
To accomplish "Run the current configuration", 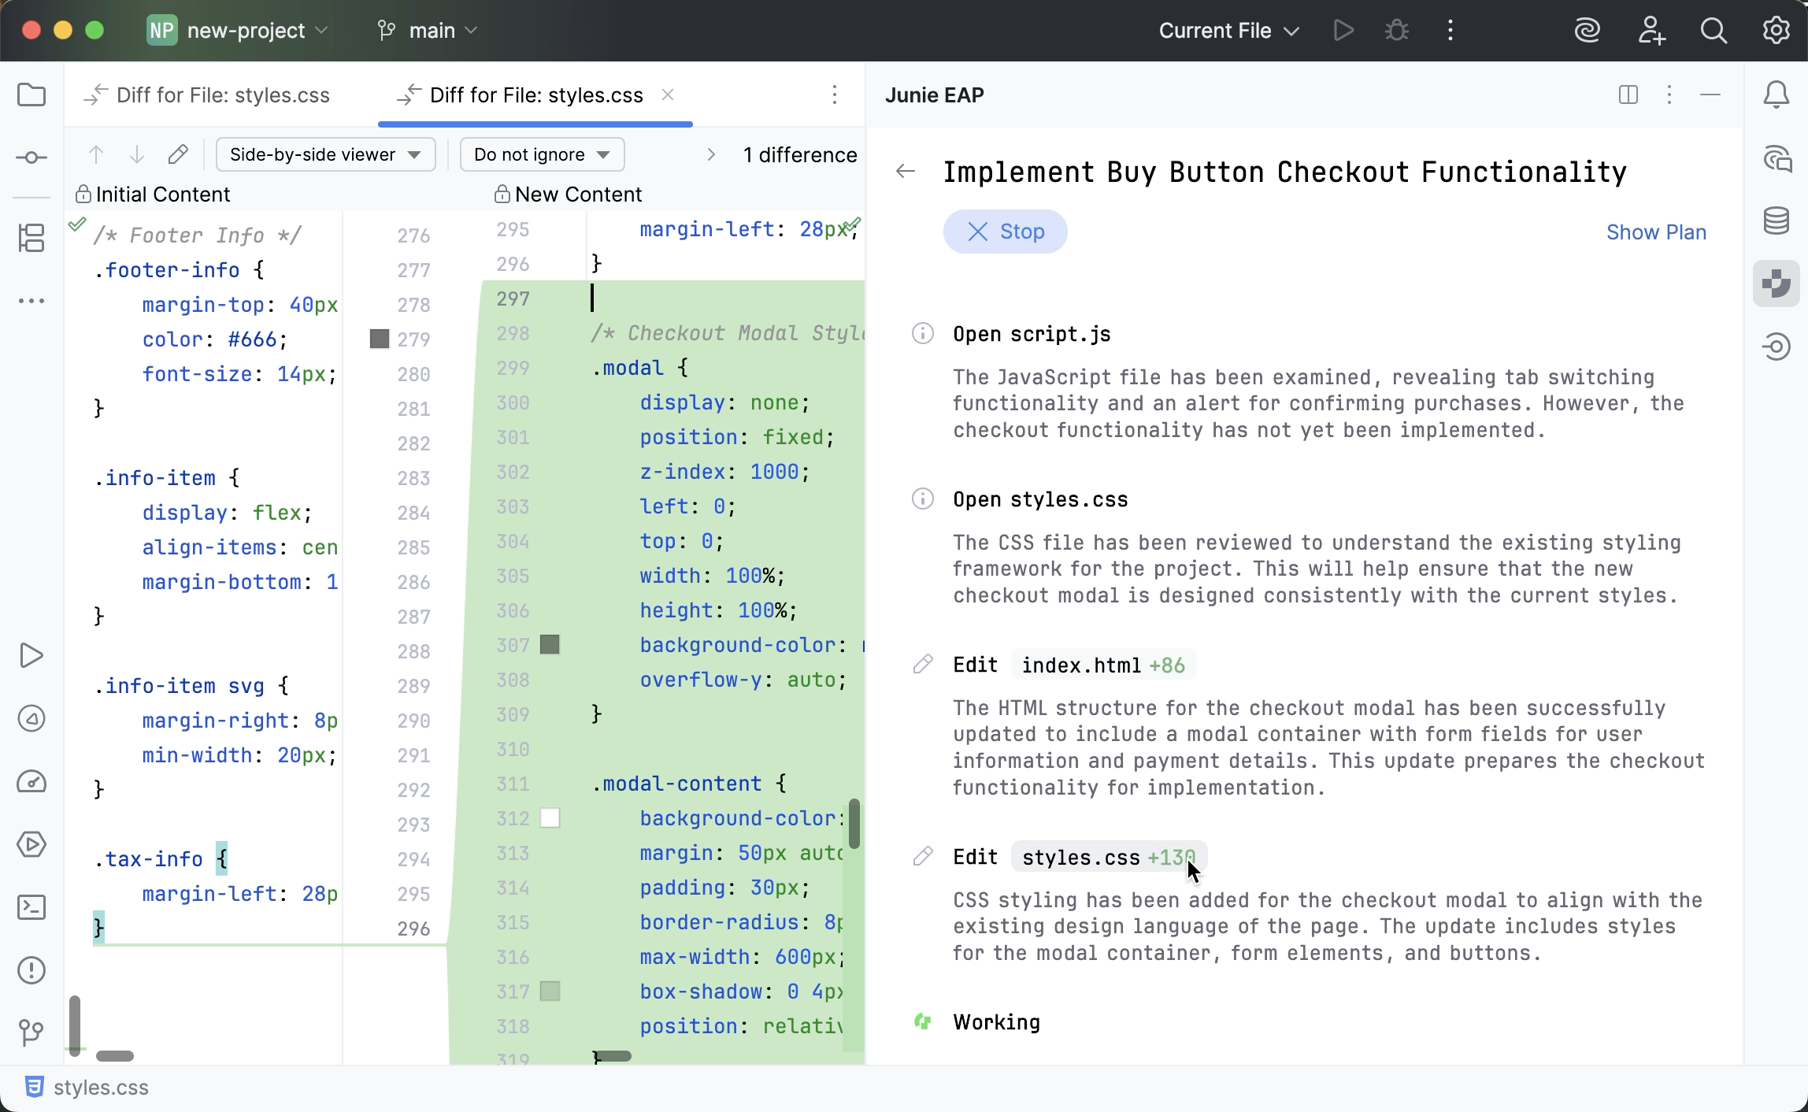I will coord(1343,30).
